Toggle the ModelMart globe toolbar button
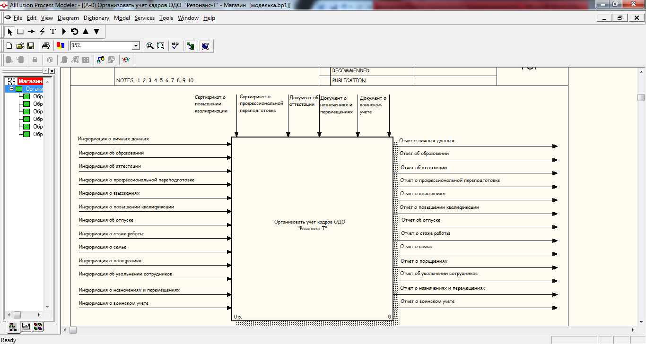 click(x=205, y=46)
